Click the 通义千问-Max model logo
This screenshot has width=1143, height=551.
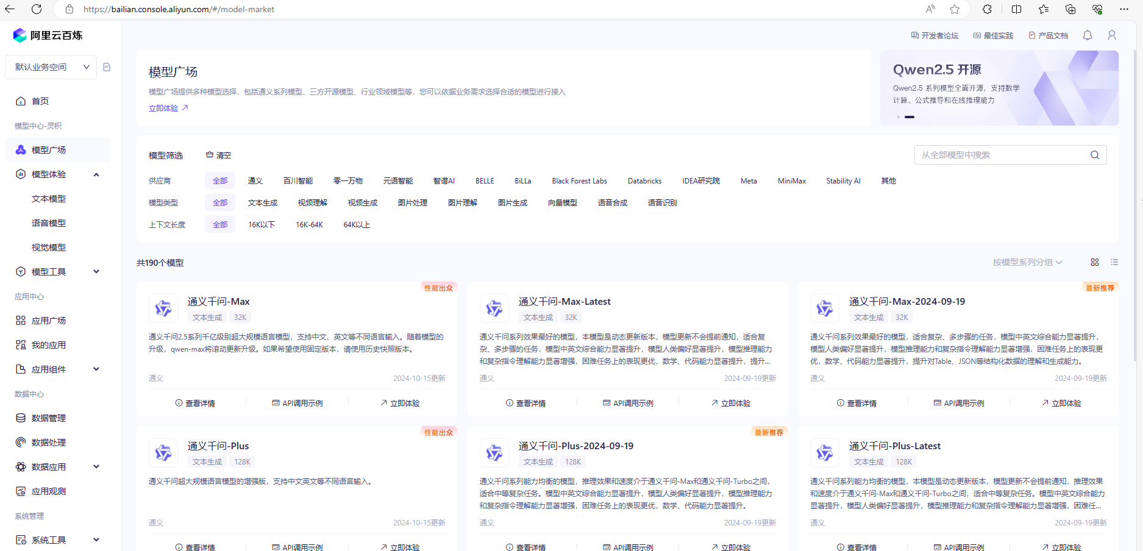point(163,308)
